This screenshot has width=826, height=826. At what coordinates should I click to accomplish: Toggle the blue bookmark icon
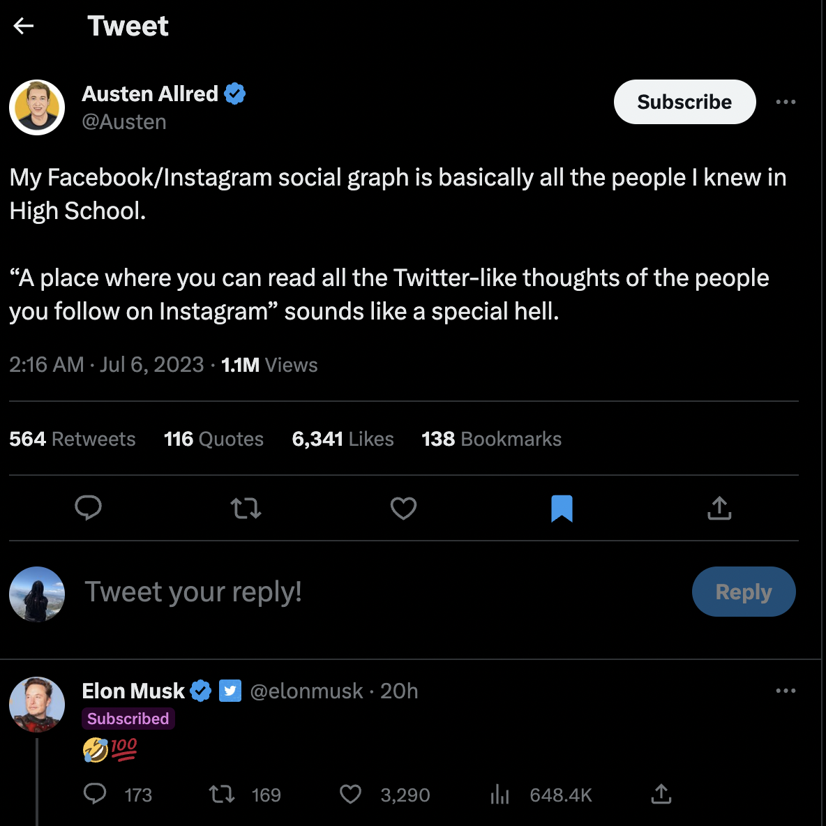pyautogui.click(x=562, y=508)
